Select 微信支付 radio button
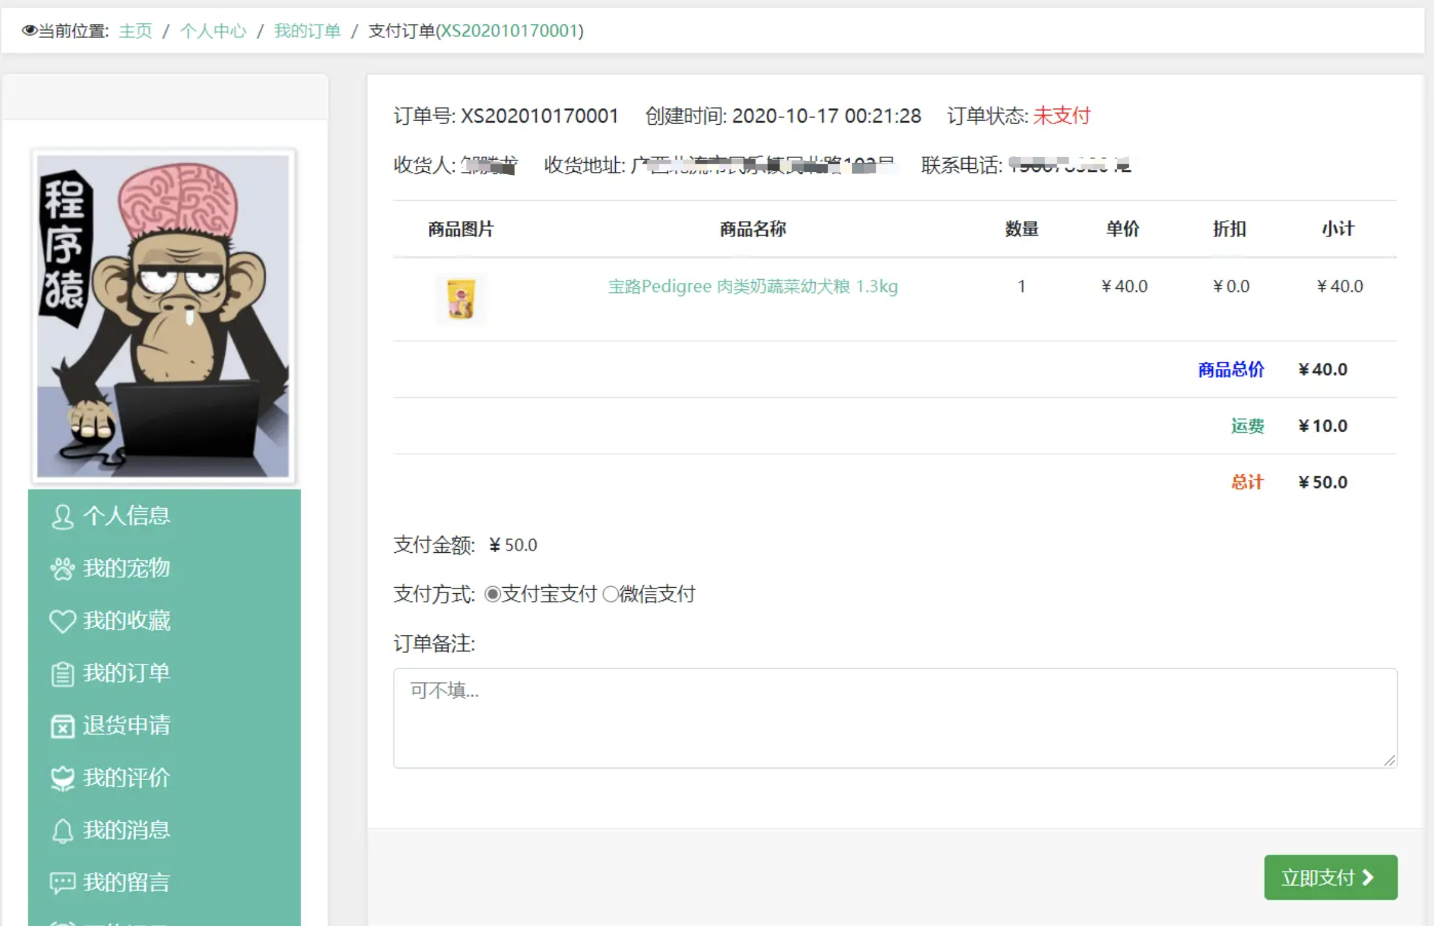 click(610, 594)
